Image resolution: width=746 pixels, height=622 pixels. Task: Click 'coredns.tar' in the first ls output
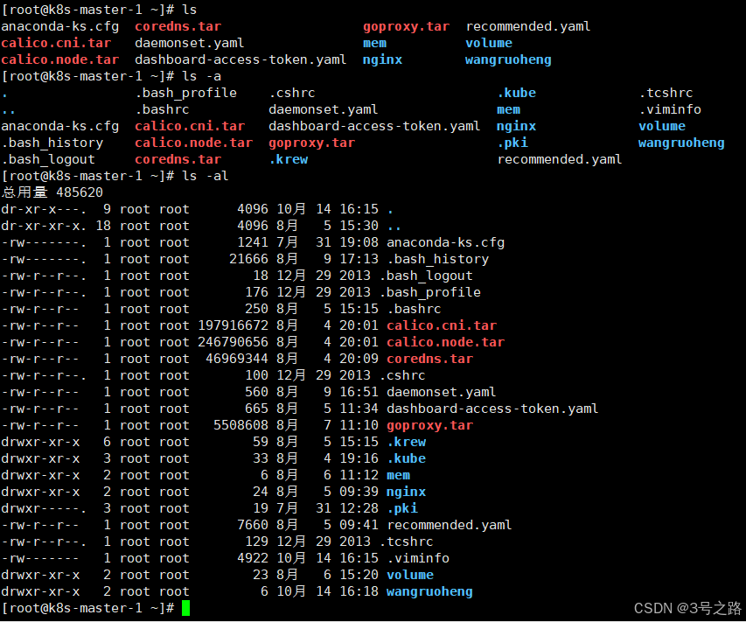point(178,26)
